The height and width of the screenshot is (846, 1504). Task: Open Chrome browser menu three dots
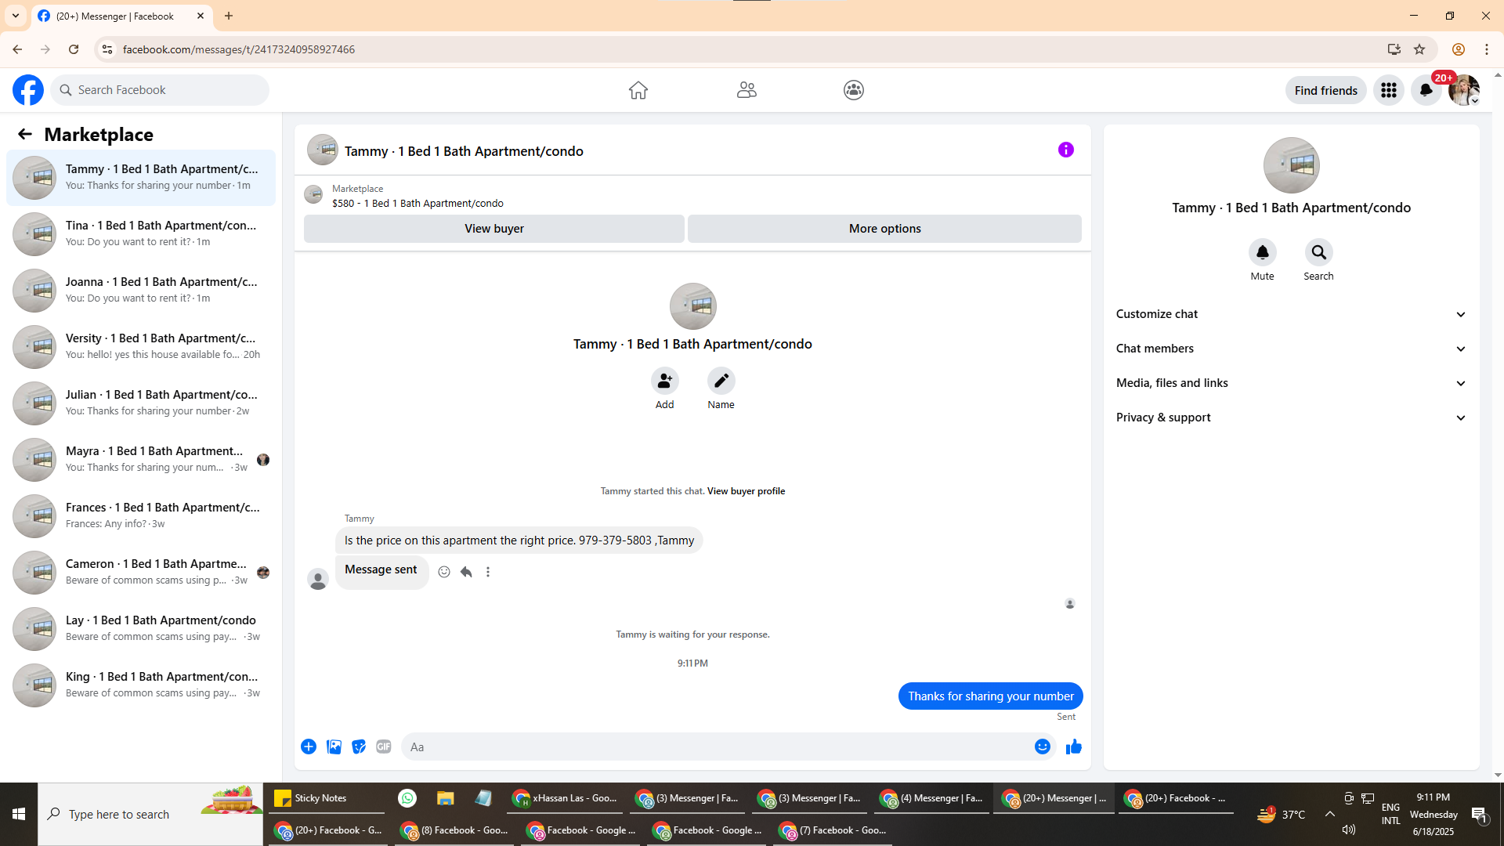pyautogui.click(x=1486, y=49)
